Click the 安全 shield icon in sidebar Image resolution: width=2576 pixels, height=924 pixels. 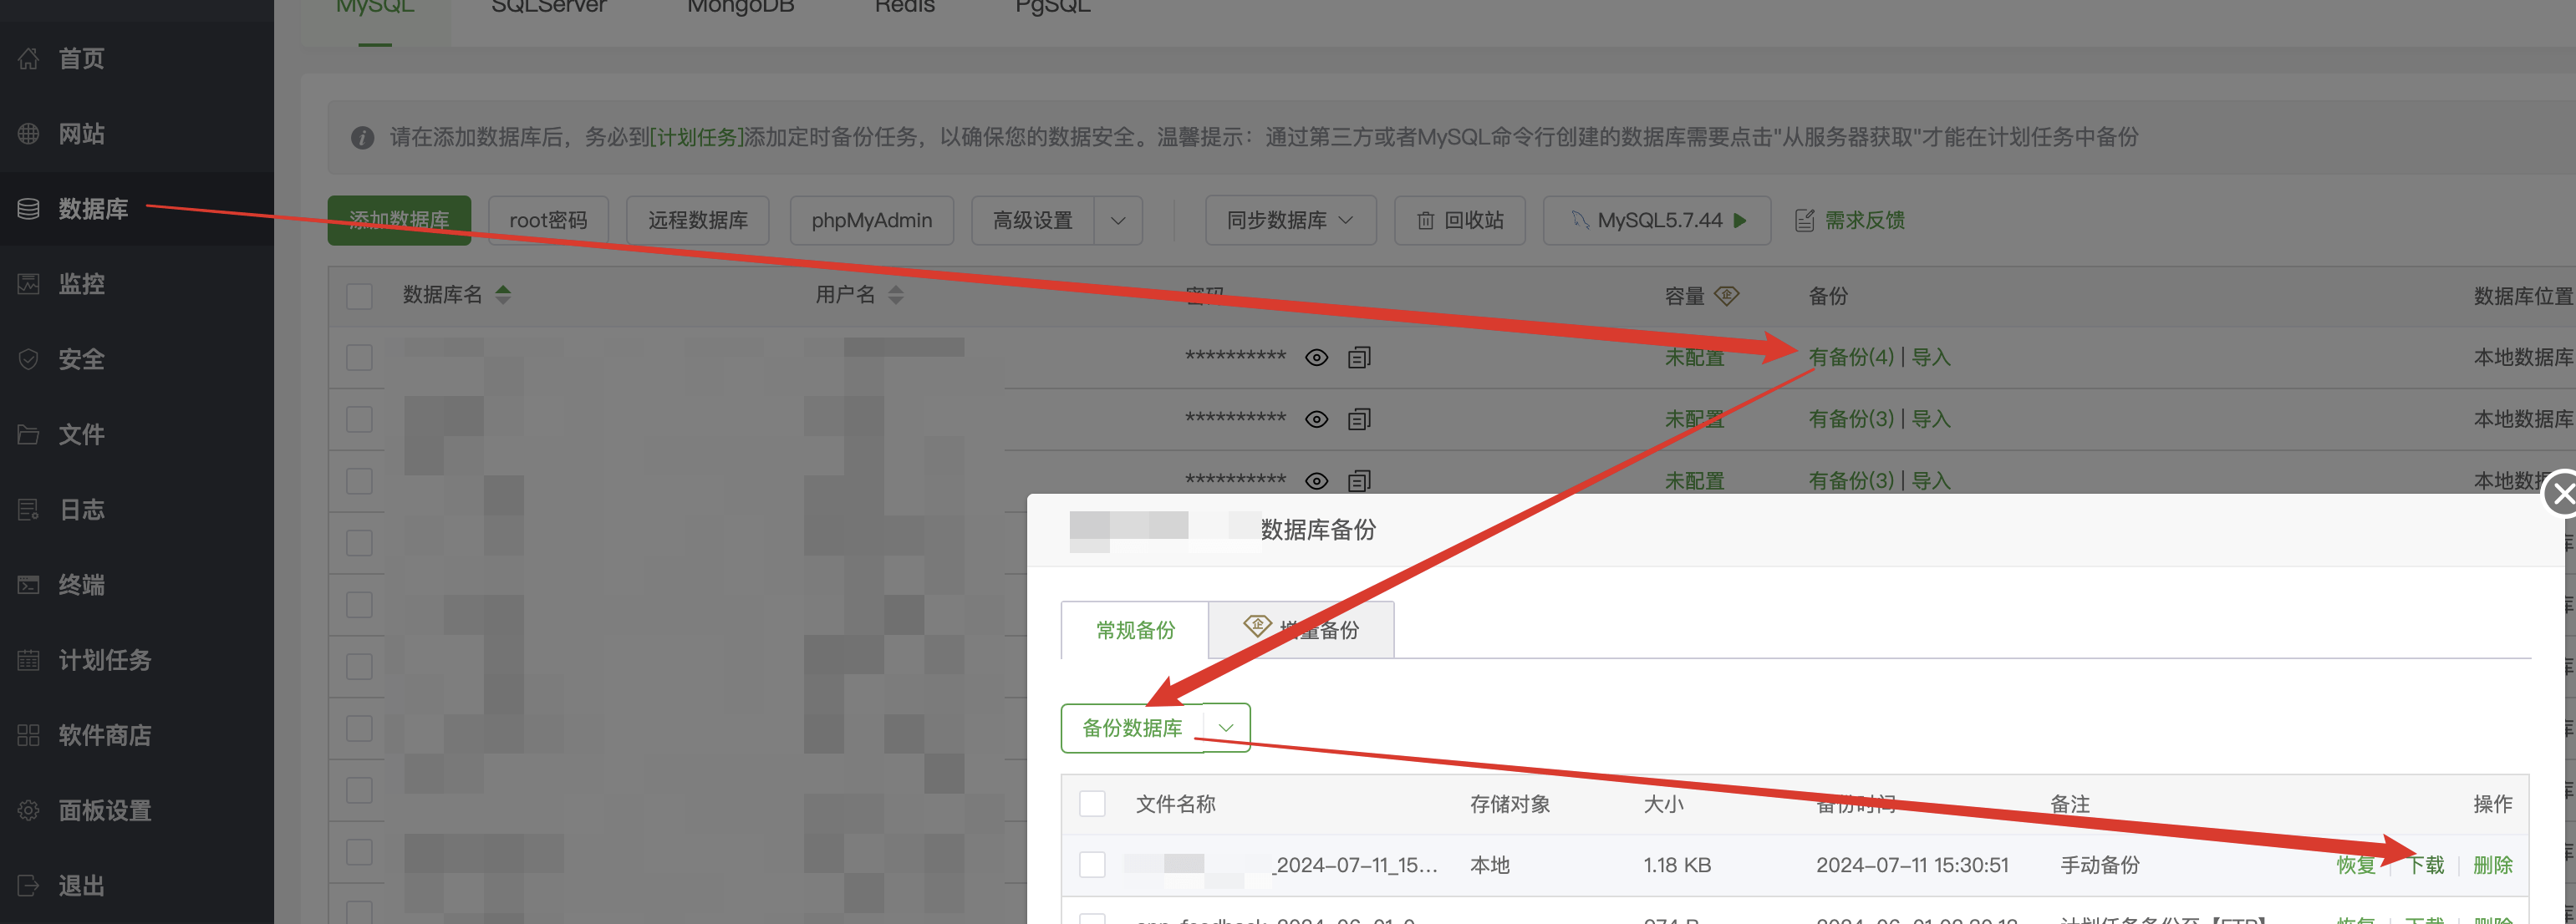coord(29,359)
